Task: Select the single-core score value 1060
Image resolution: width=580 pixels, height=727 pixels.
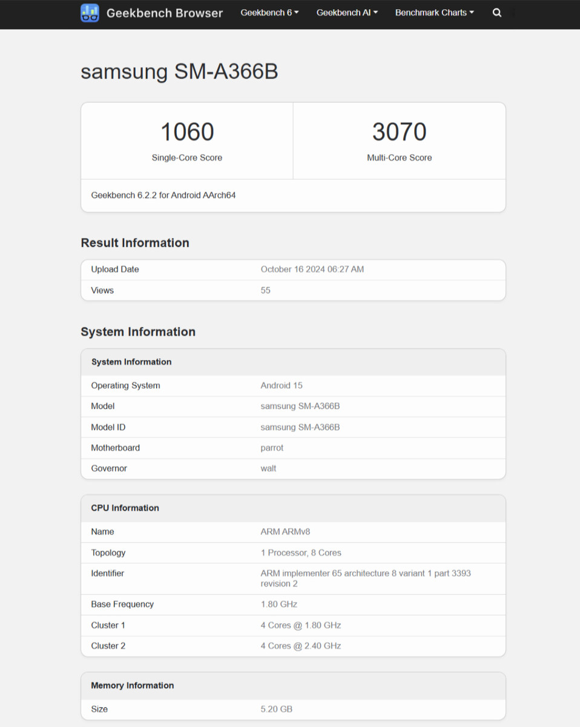Action: [x=187, y=132]
